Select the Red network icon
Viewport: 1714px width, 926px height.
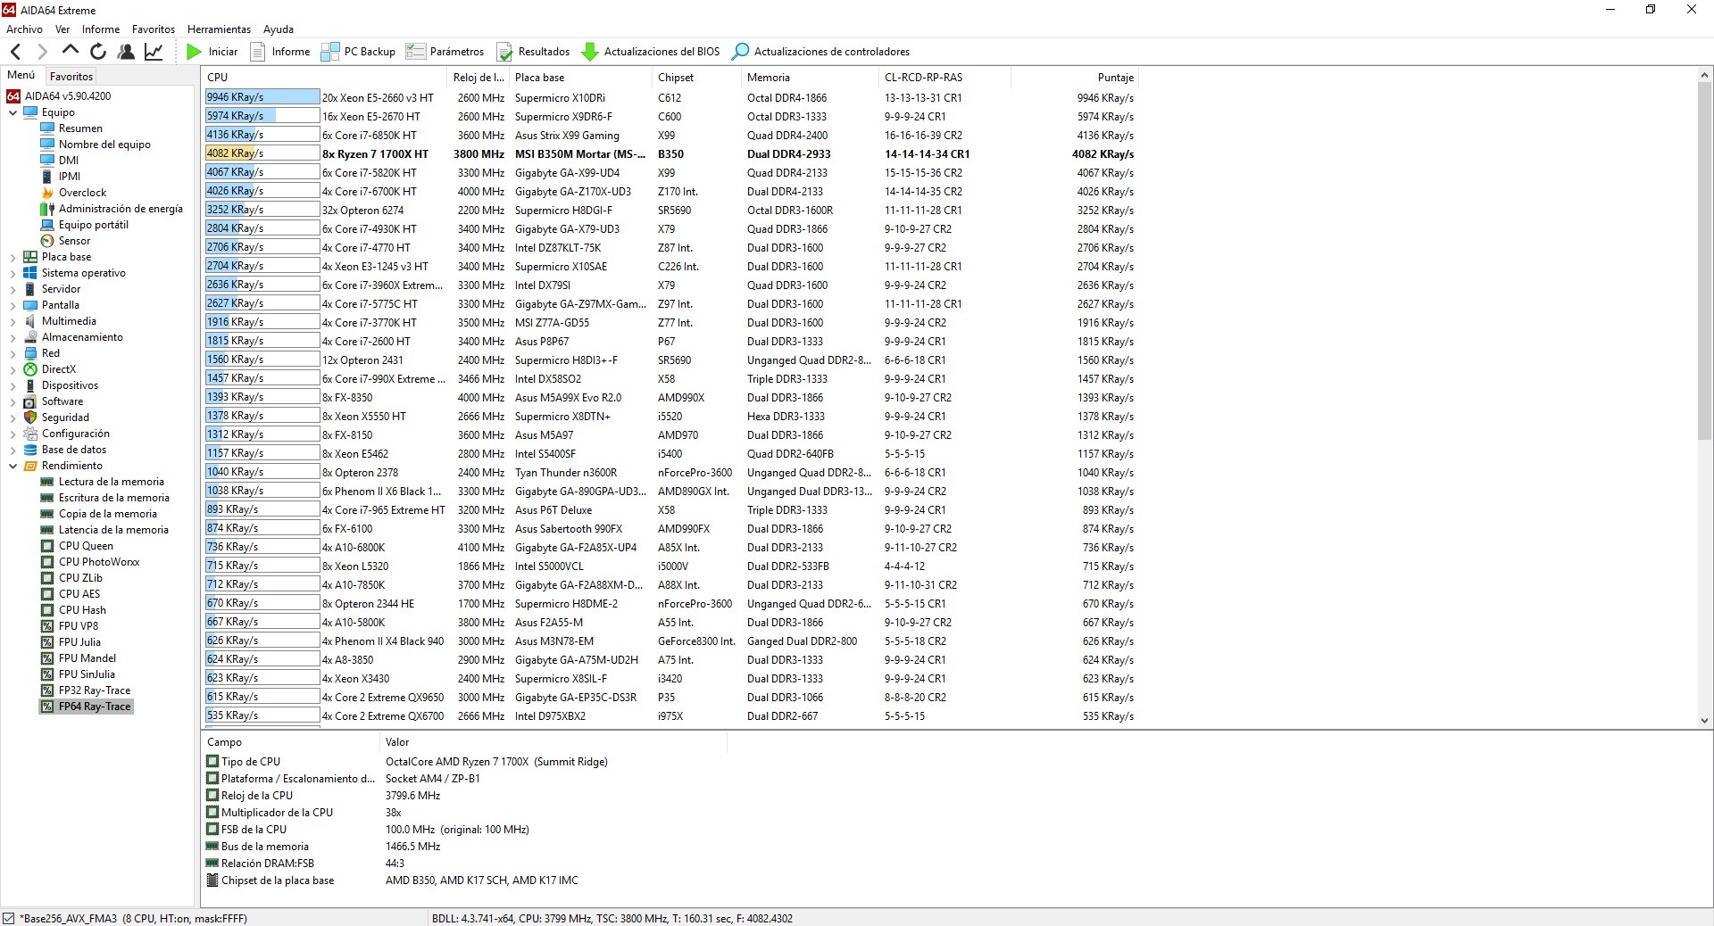coord(30,353)
